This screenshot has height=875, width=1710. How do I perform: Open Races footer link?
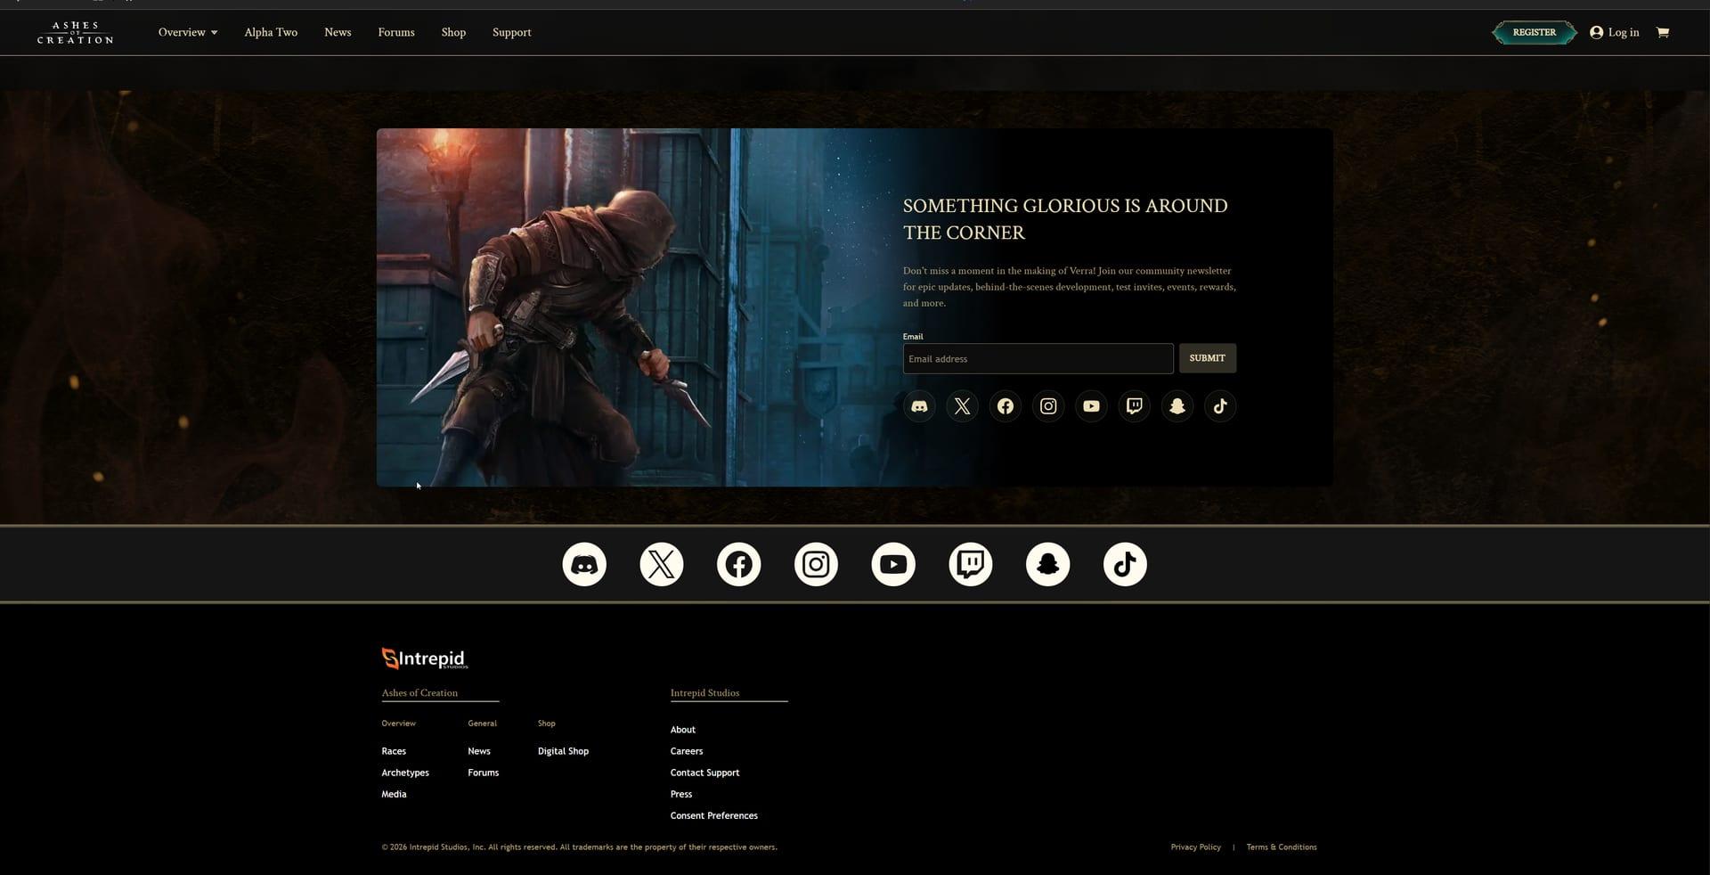click(394, 751)
